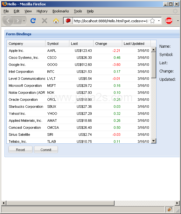Open the Tools menu
181x214 pixels.
pos(78,11)
